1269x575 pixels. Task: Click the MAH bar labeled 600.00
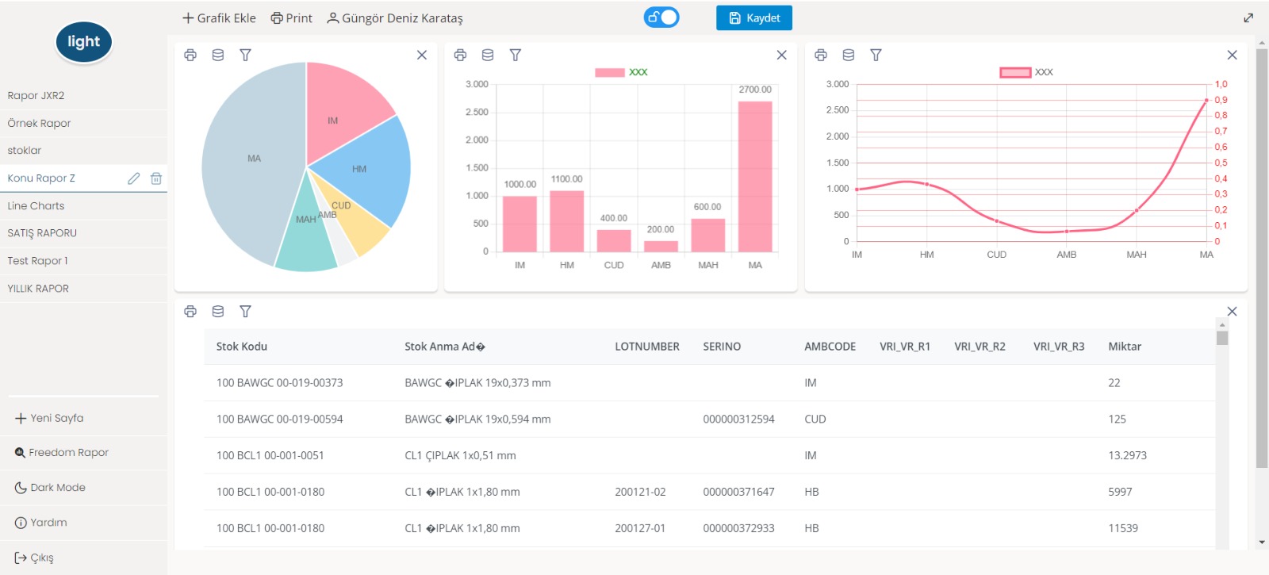point(708,236)
